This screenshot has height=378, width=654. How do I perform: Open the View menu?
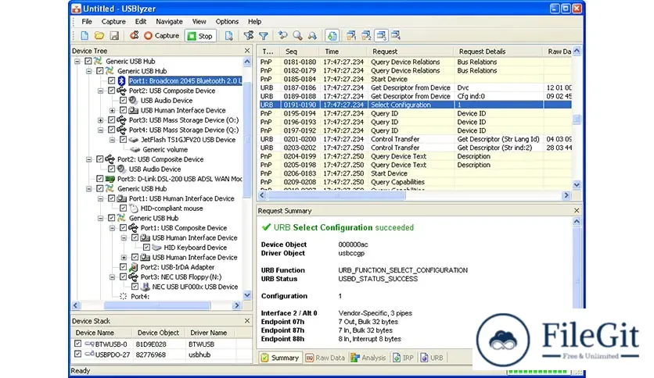(199, 22)
